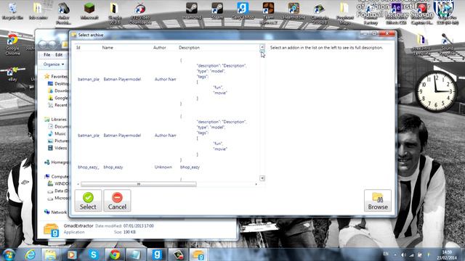Viewport: 465px width, 261px height.
Task: Open Hearthstone desktop icon
Action: (294, 12)
